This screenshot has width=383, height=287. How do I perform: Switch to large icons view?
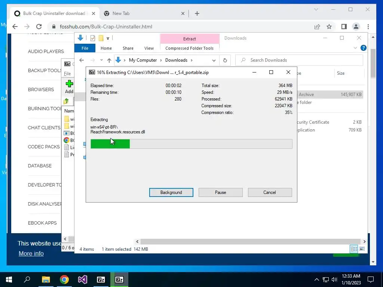click(362, 249)
